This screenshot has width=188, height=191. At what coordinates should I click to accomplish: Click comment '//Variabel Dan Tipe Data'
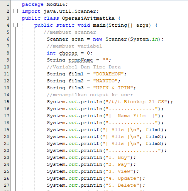(x=84, y=67)
